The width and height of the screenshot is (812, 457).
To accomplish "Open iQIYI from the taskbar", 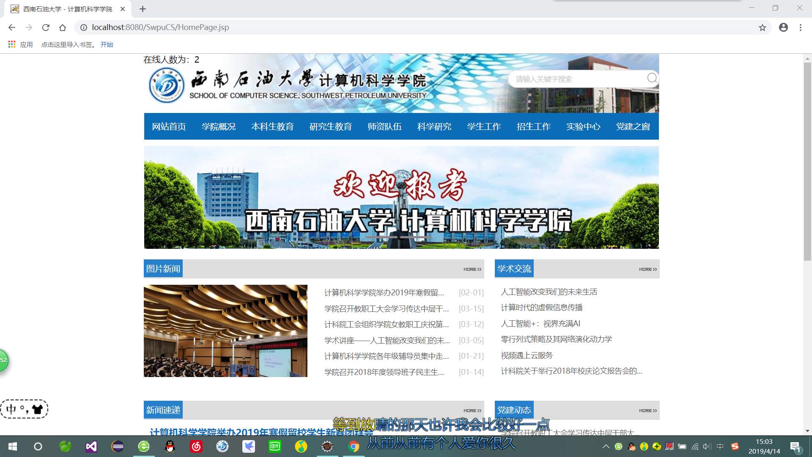I will pyautogui.click(x=275, y=446).
